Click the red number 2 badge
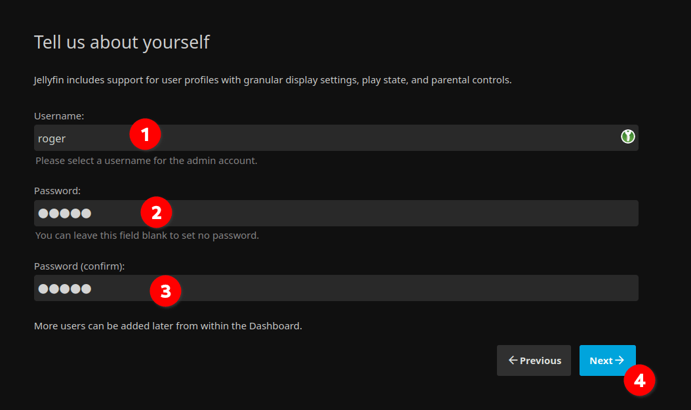This screenshot has height=410, width=691. [x=156, y=212]
